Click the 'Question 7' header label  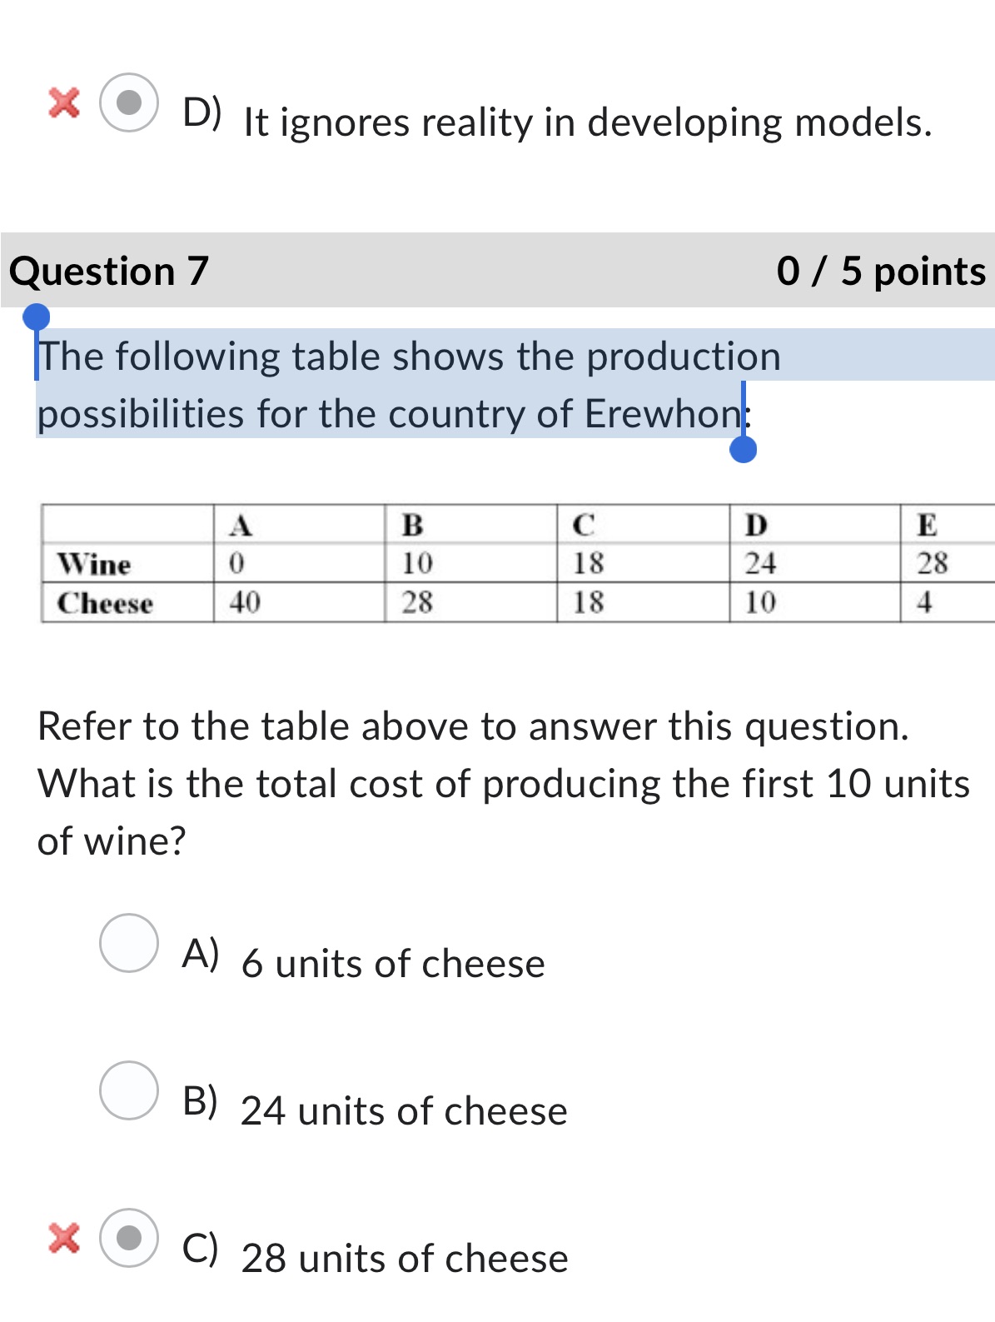112,270
